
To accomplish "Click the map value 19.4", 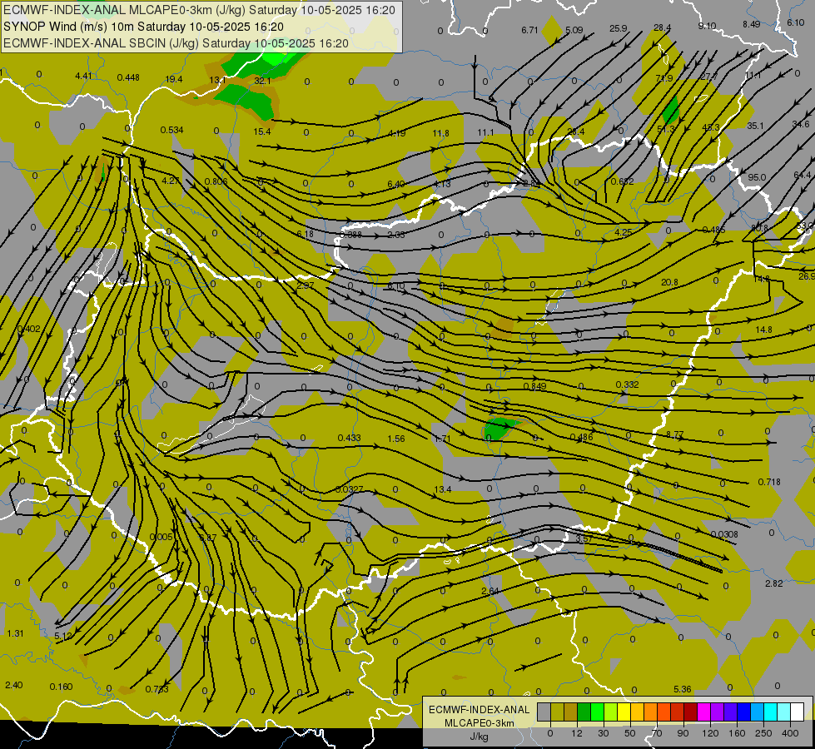I will [x=174, y=79].
